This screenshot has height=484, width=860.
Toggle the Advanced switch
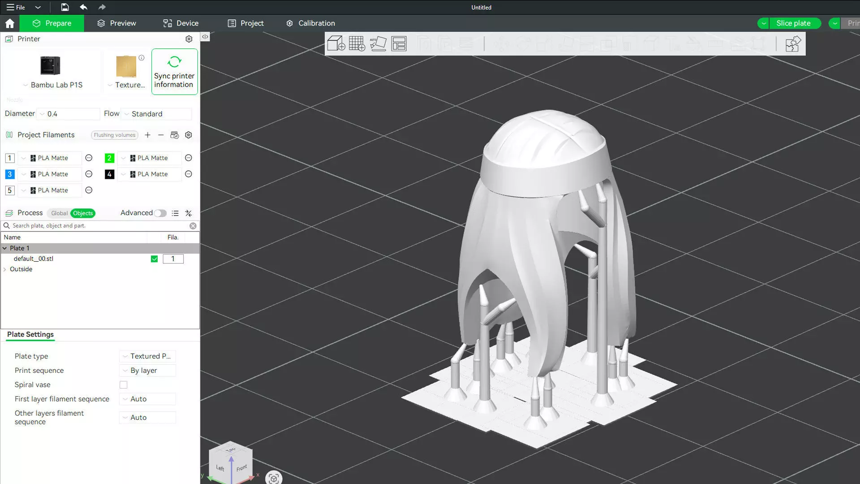pos(160,213)
